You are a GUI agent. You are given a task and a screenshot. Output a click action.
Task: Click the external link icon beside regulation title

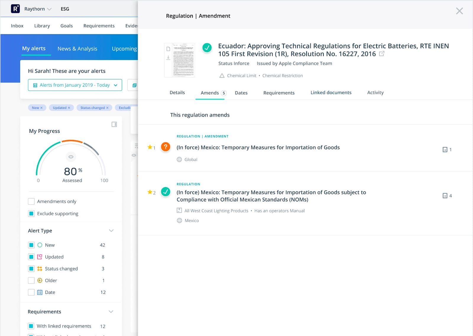382,54
